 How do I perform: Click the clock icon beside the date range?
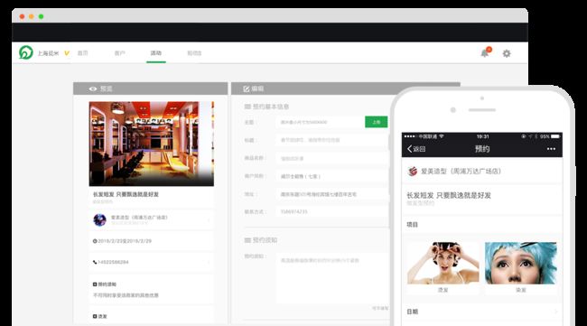(95, 241)
